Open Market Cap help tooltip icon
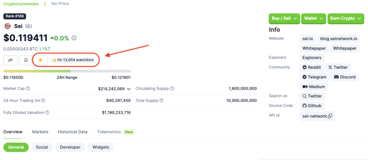 pos(28,89)
